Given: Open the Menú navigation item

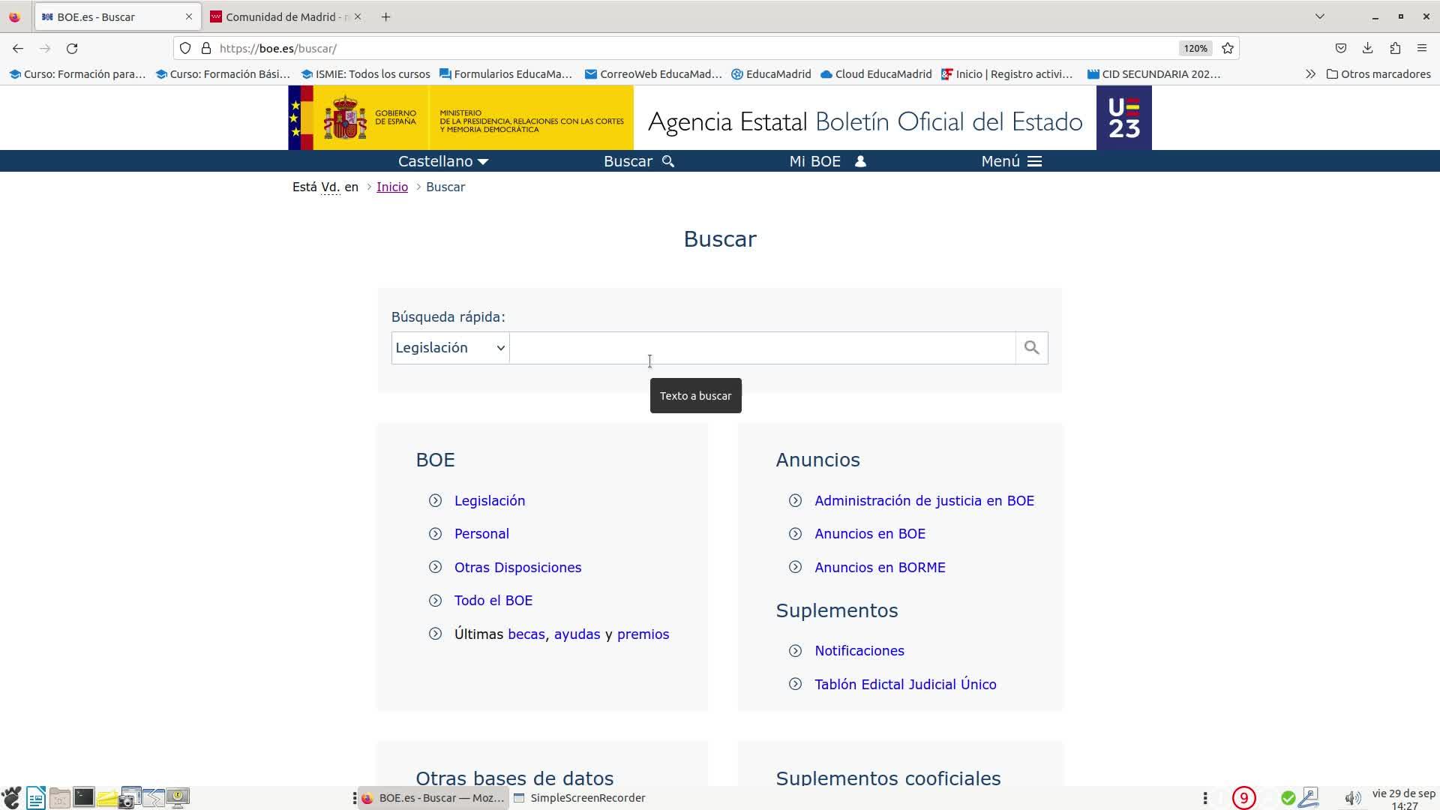Looking at the screenshot, I should coord(1011,161).
